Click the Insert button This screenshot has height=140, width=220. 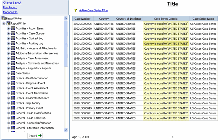(x=35, y=136)
